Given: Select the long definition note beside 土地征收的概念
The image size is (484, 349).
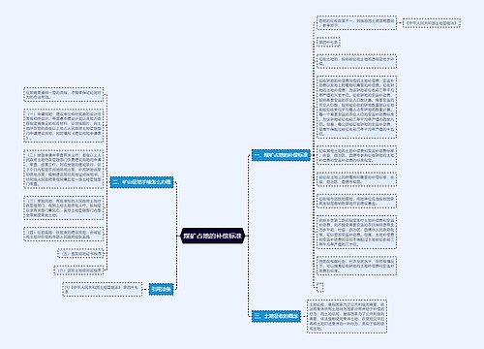Looking at the screenshot, I should pyautogui.click(x=347, y=316).
